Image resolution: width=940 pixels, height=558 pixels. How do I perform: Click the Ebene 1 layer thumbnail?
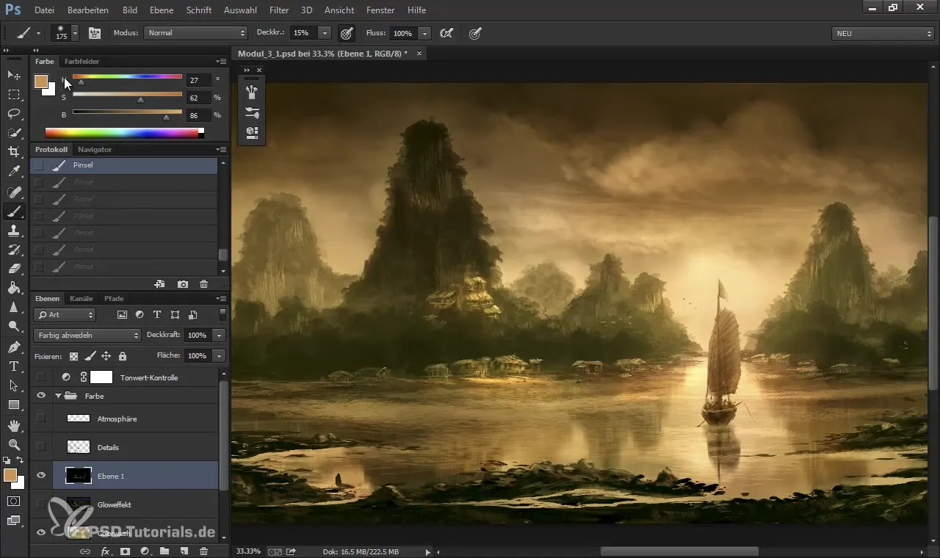(79, 476)
